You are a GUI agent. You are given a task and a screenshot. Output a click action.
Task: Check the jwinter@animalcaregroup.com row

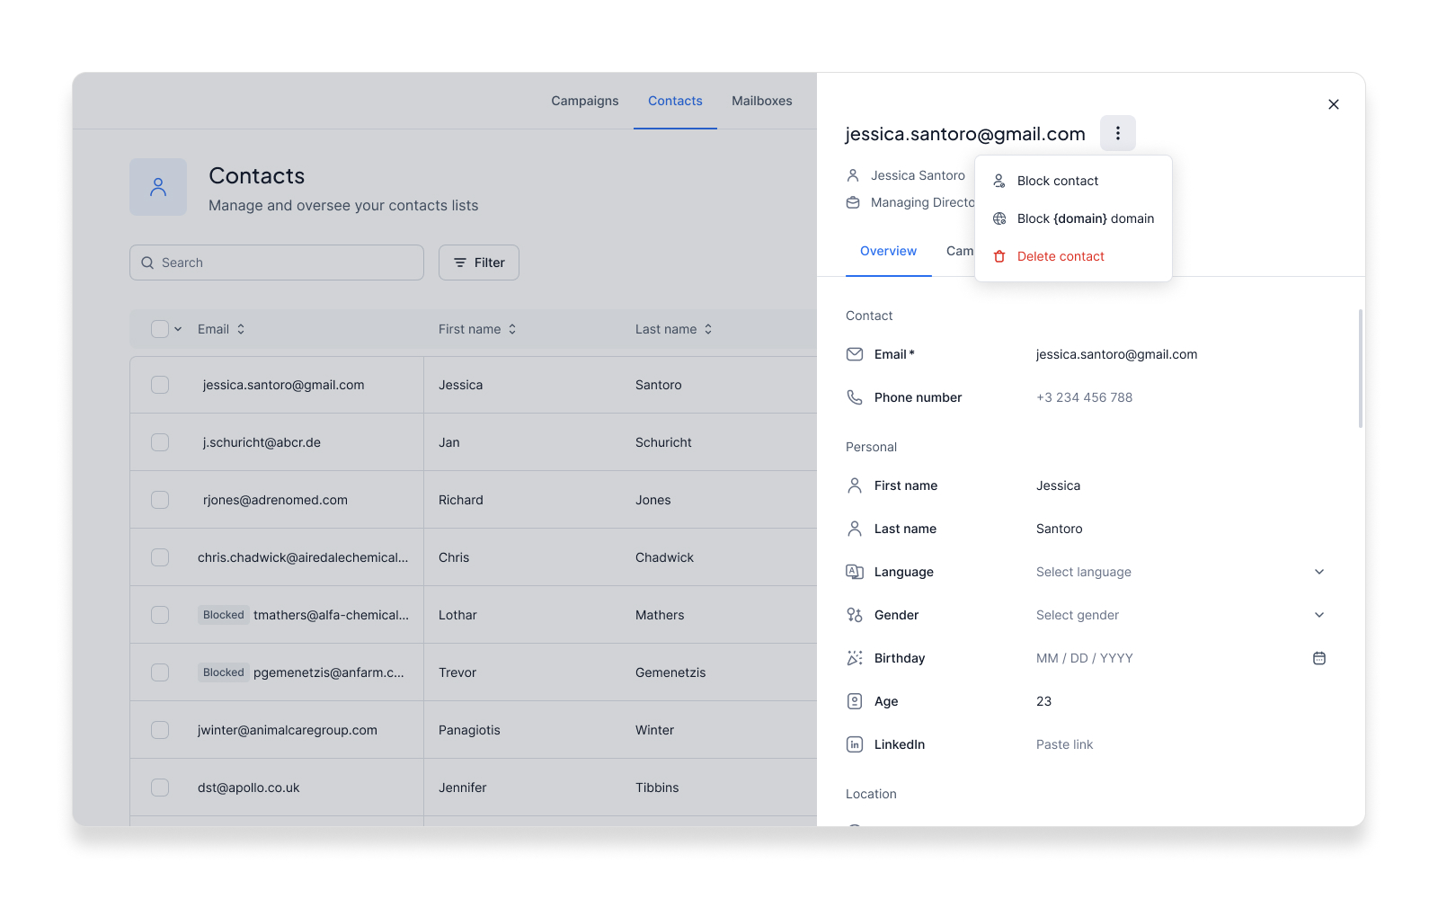160,730
